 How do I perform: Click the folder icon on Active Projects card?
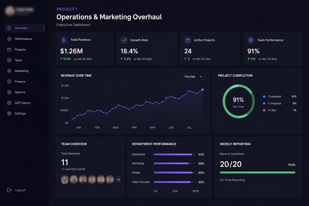click(188, 40)
